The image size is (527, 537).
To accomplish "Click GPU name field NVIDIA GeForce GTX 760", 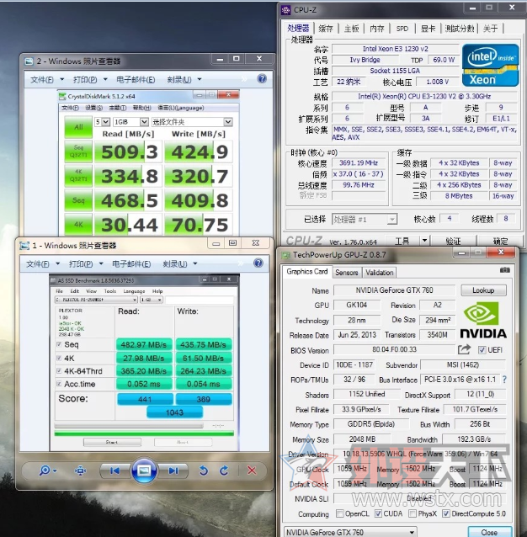I will click(x=395, y=290).
